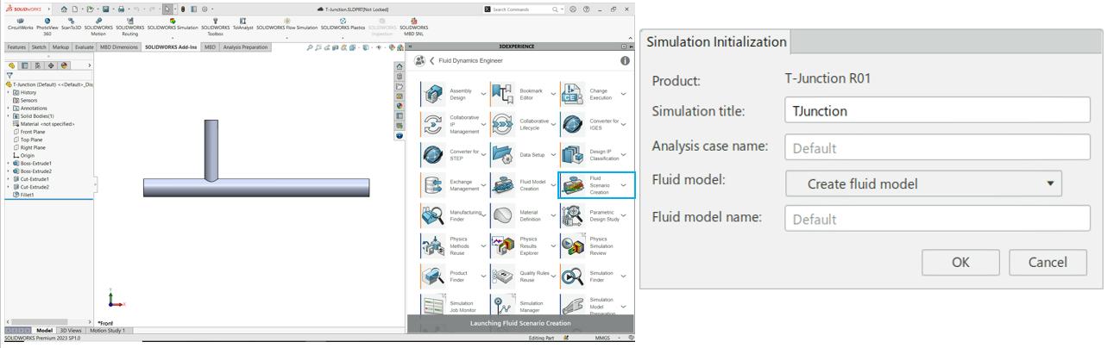Expand the Bookmark Editor options chevron
1114x348 pixels.
coord(554,93)
